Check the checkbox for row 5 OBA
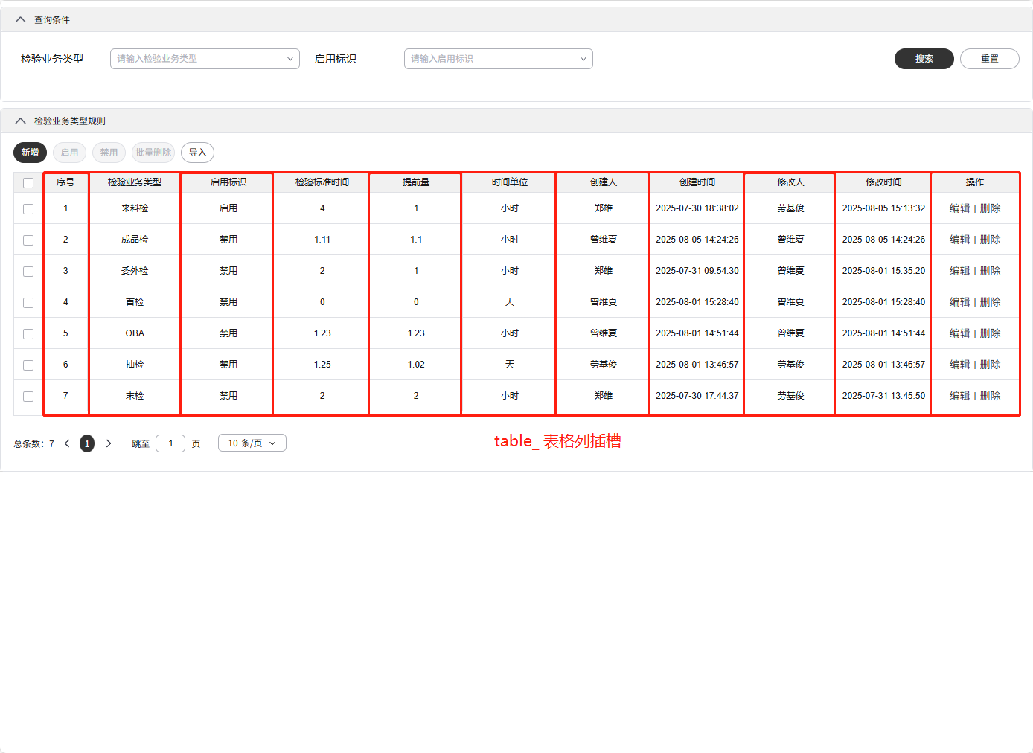 tap(28, 334)
